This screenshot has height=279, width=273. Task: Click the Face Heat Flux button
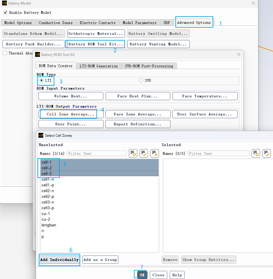138,96
